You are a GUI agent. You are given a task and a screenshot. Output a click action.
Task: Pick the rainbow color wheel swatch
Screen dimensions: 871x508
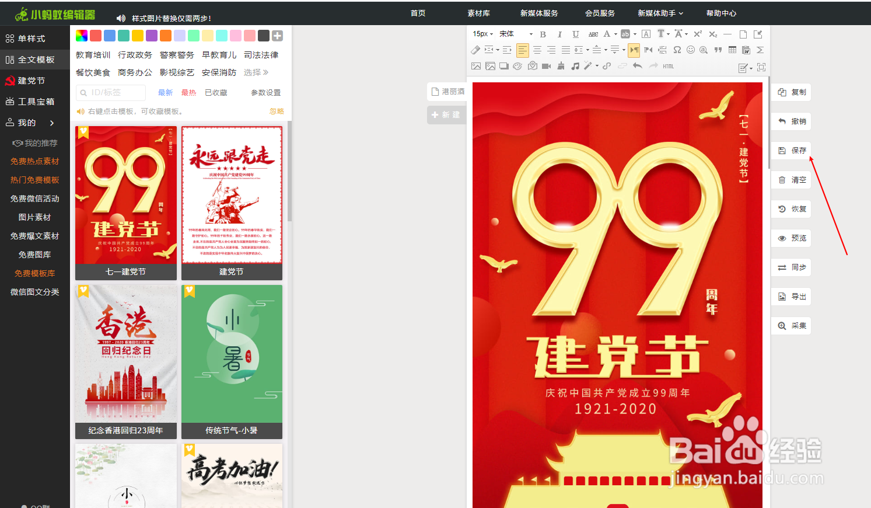(82, 36)
